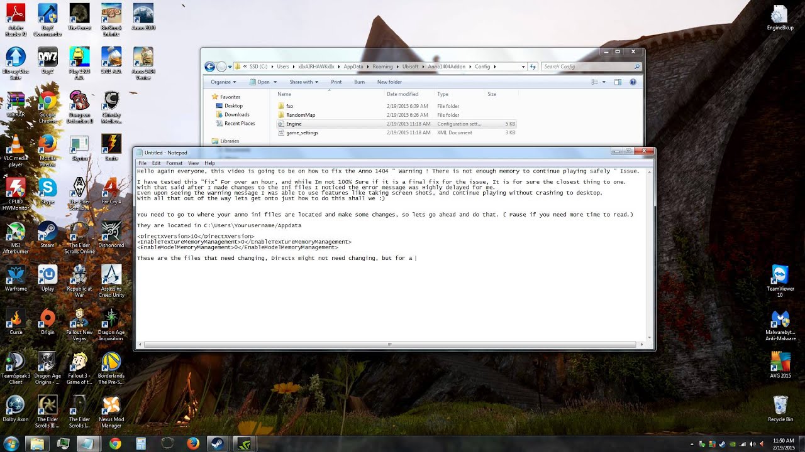The height and width of the screenshot is (452, 805).
Task: Click Explorer's Help question mark icon
Action: pos(633,82)
